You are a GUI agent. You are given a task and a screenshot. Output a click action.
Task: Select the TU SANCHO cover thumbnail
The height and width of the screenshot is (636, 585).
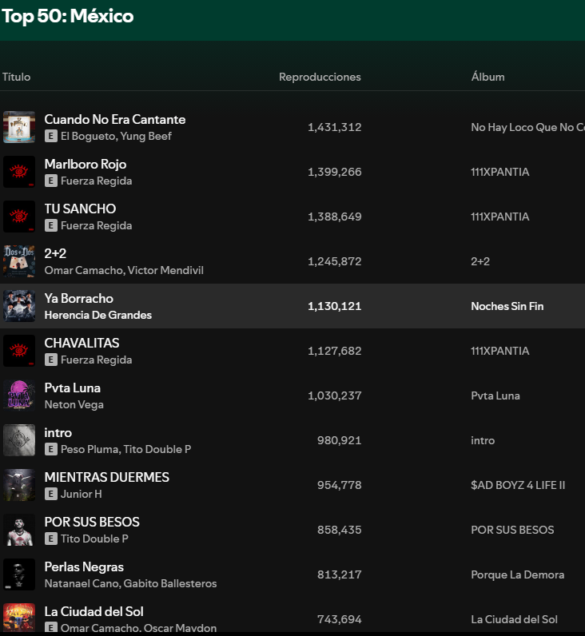coord(19,217)
